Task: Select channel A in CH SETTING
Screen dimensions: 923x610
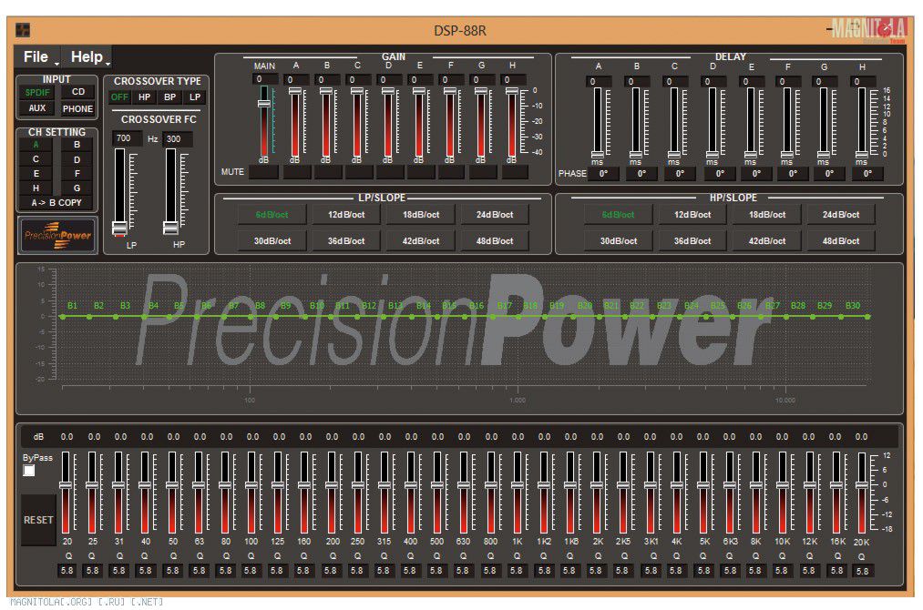Action: pyautogui.click(x=36, y=145)
